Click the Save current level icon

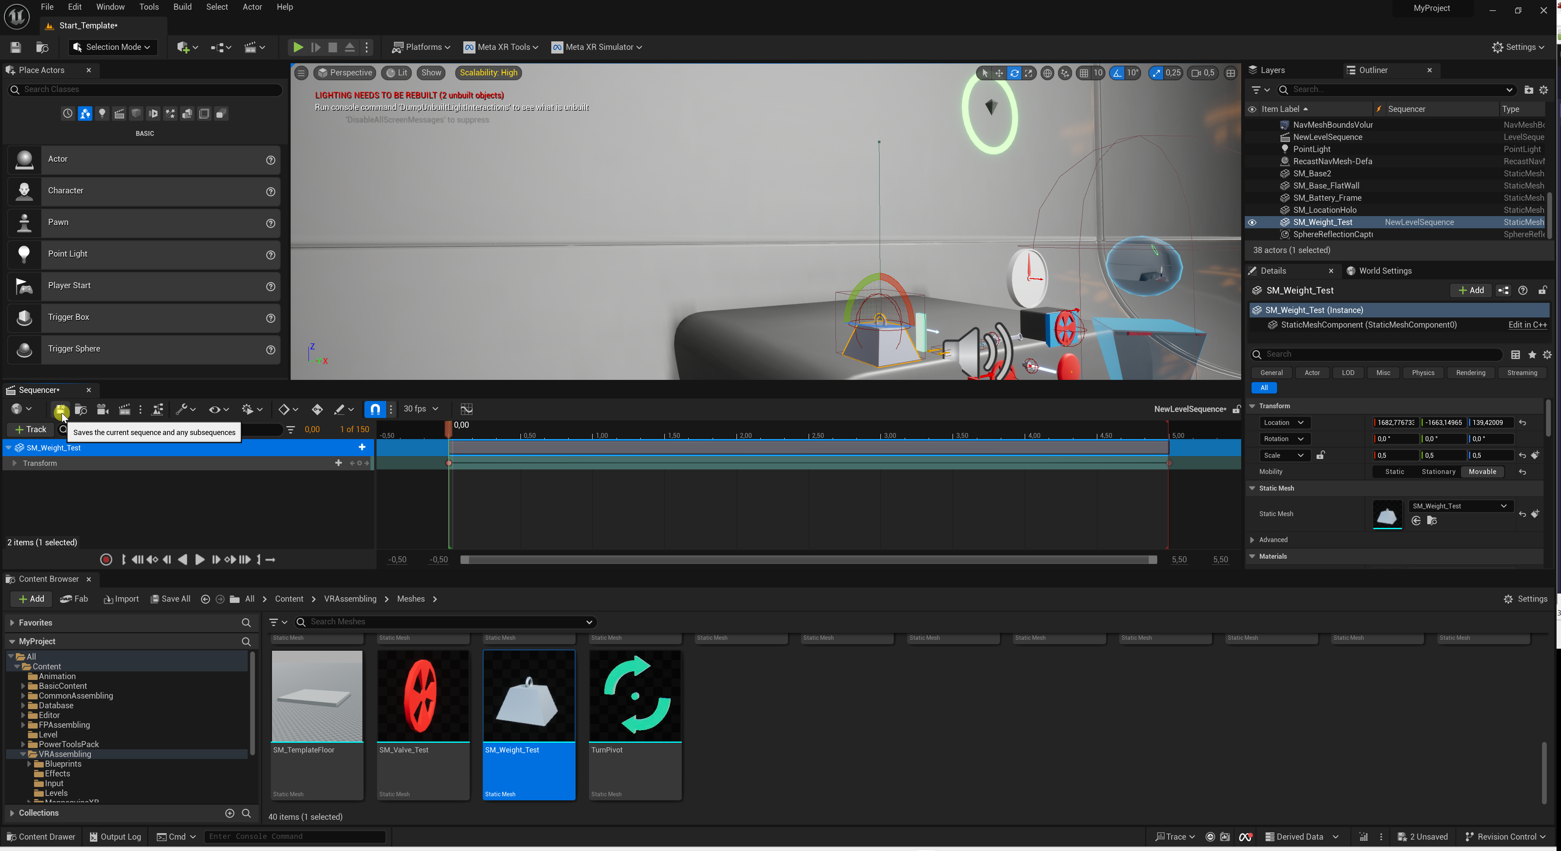click(16, 47)
